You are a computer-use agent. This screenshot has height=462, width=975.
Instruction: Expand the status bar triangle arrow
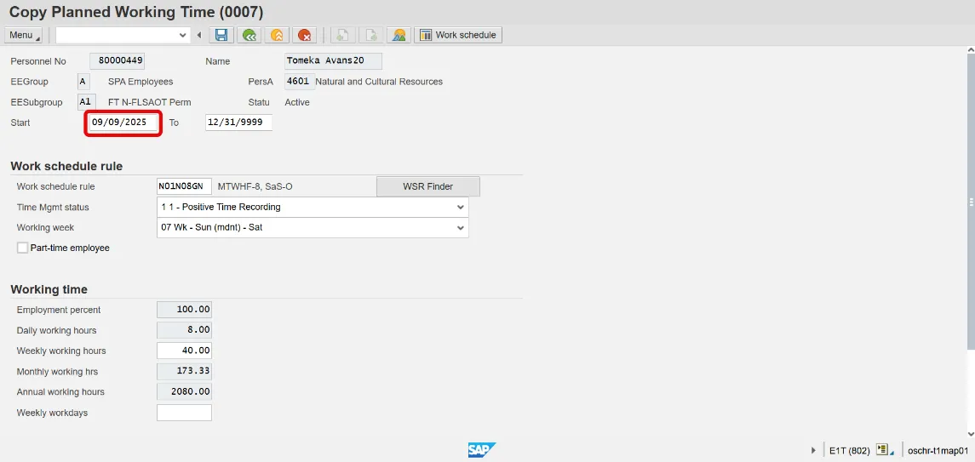coord(814,450)
